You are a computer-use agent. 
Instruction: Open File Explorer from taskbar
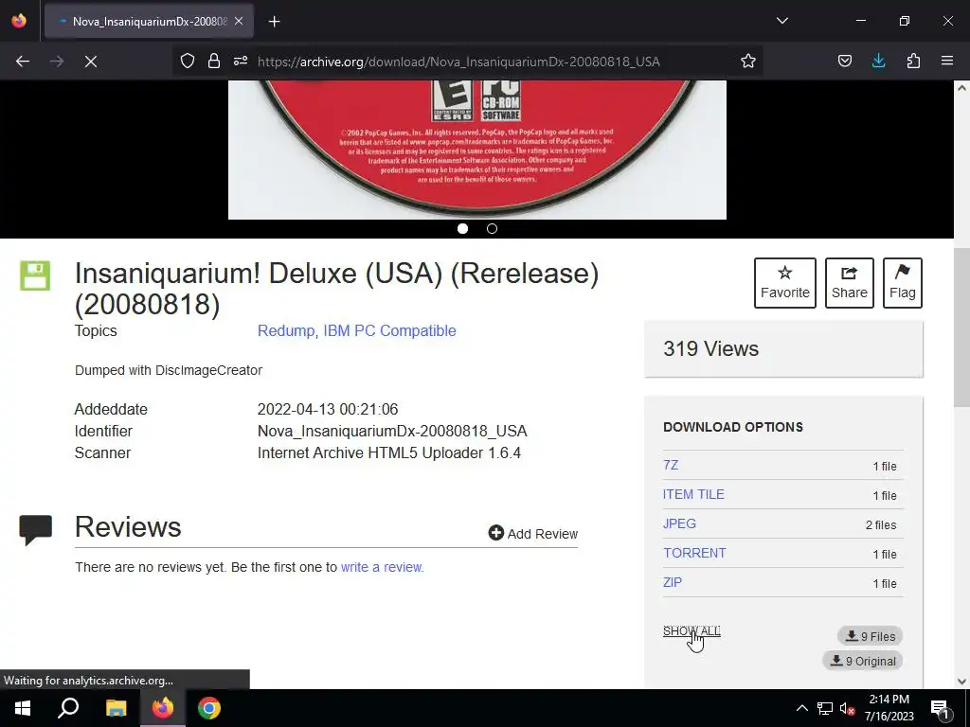tap(116, 708)
